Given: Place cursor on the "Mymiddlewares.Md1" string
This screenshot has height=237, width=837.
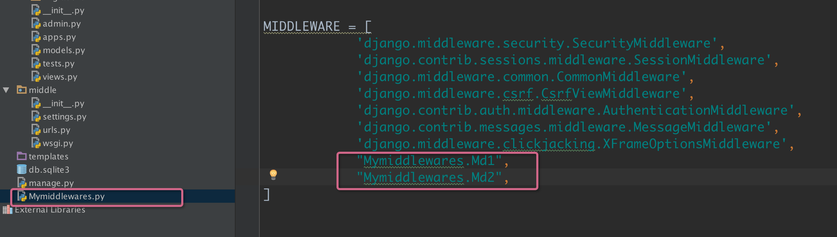Looking at the screenshot, I should click(x=429, y=161).
